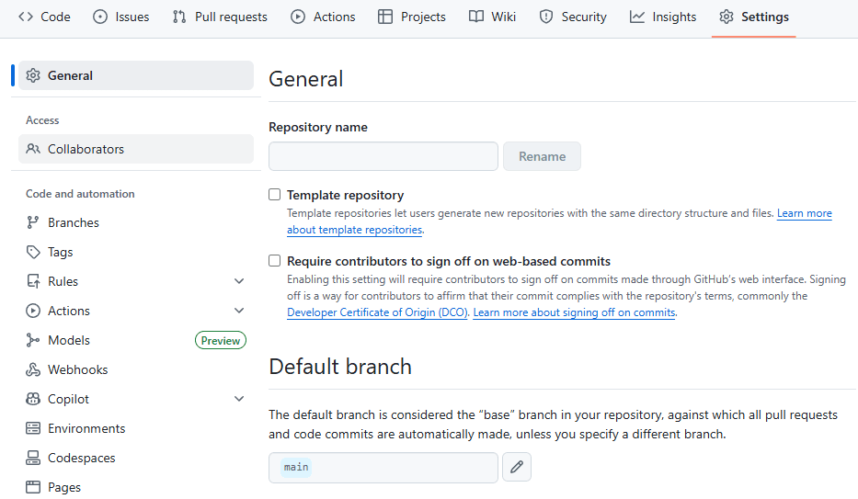858x499 pixels.
Task: Click the Code angle-brackets icon
Action: 26,17
